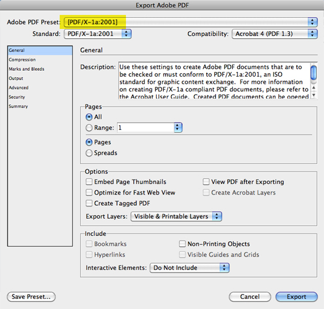Select Output in the category list

pyautogui.click(x=40, y=78)
